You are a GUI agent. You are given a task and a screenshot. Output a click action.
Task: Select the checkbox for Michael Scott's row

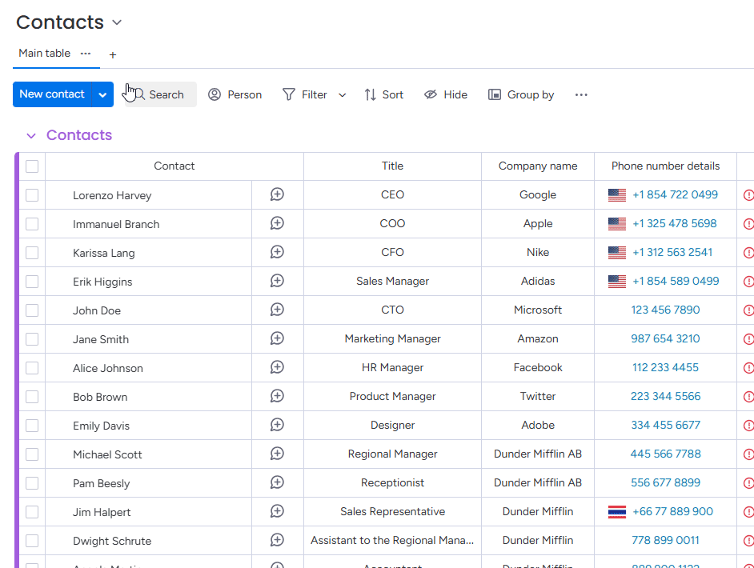pos(33,454)
